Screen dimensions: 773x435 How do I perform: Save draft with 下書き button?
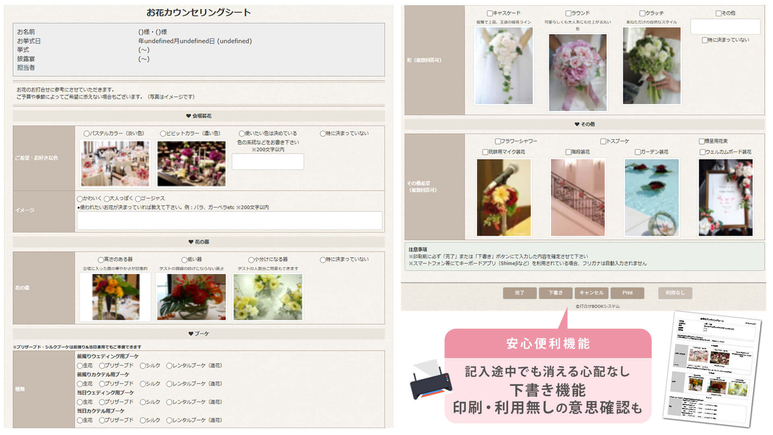click(556, 293)
